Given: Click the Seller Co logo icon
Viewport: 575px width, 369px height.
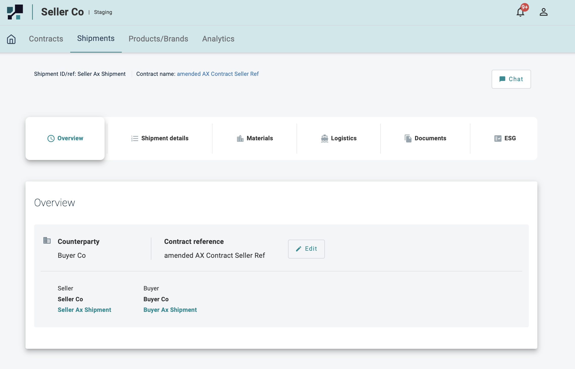Looking at the screenshot, I should (x=15, y=12).
